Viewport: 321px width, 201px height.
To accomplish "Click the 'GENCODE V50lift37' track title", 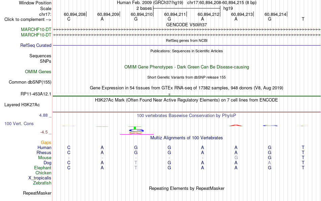I will 187,25.
